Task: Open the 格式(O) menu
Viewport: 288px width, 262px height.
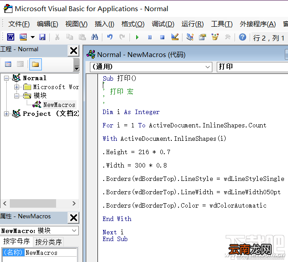Action: coord(133,24)
